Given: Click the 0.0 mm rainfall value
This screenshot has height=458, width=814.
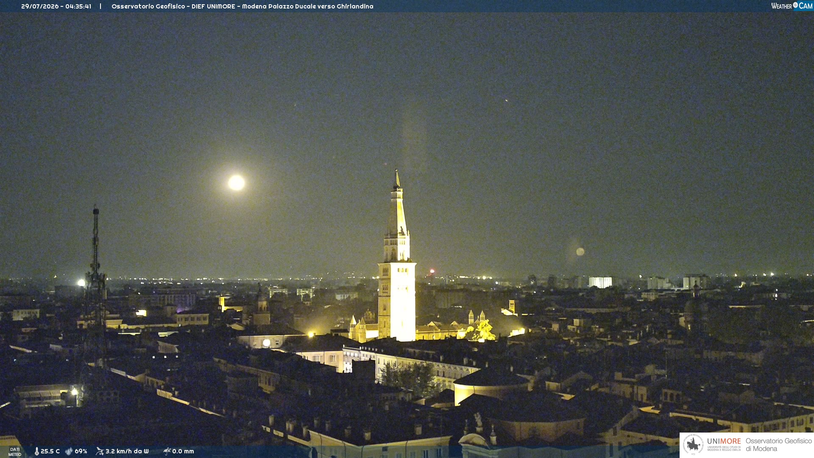Looking at the screenshot, I should (x=183, y=451).
